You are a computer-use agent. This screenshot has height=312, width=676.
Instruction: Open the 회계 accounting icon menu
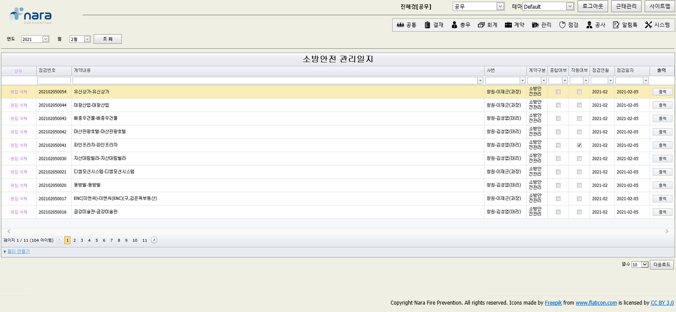[x=481, y=25]
